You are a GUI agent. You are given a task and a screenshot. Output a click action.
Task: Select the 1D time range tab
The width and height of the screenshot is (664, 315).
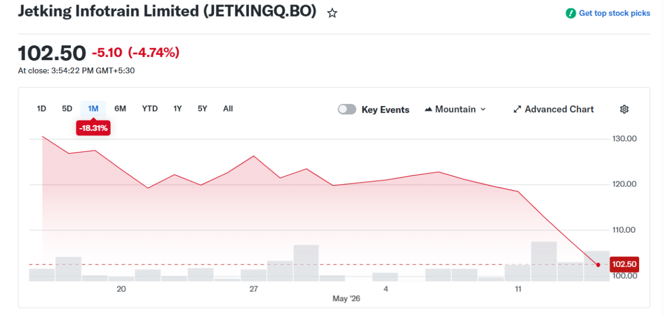point(41,108)
